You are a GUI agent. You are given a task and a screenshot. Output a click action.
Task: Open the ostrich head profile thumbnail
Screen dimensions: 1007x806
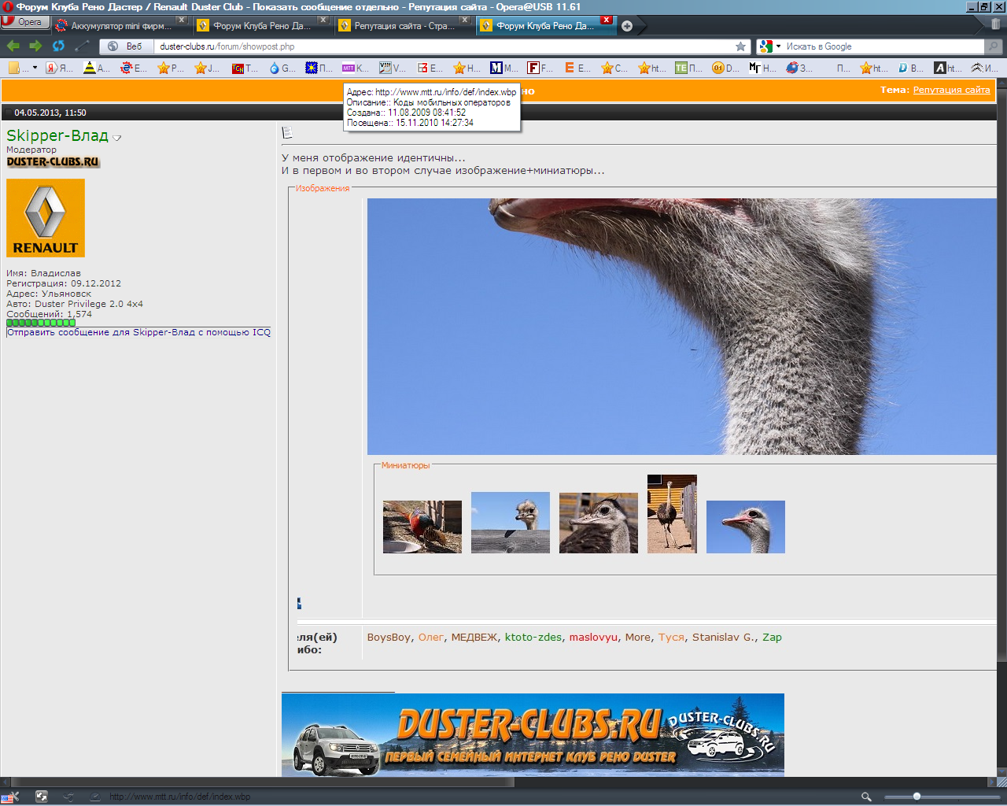[x=745, y=527]
